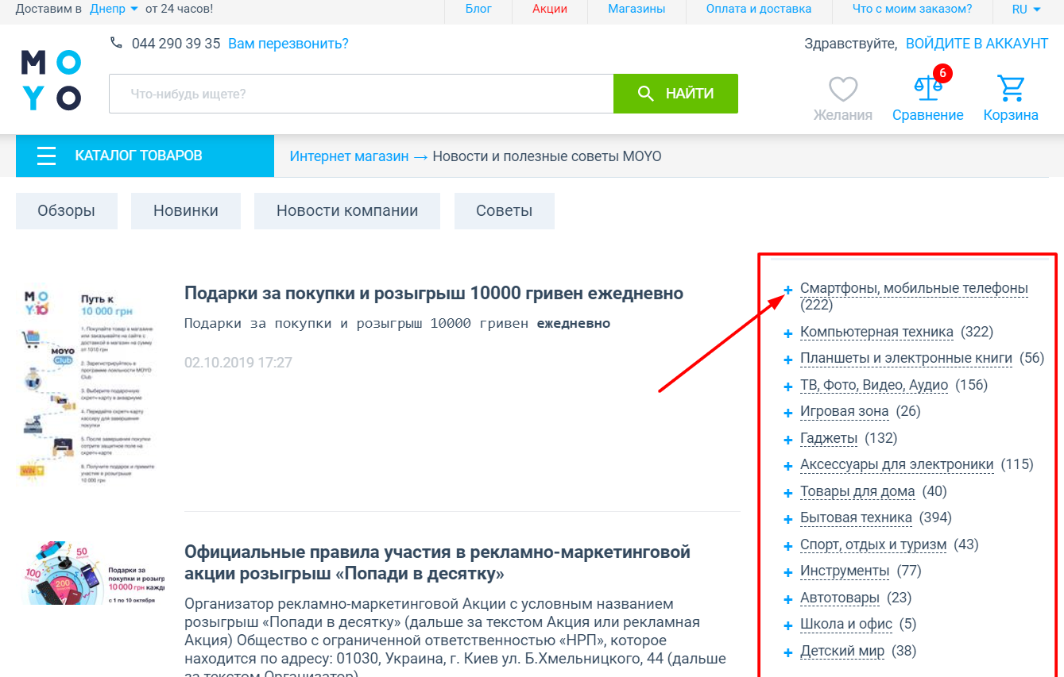Click ВОЙДИТЕ В АККАУНТ link
This screenshot has height=677, width=1064.
pyautogui.click(x=977, y=44)
